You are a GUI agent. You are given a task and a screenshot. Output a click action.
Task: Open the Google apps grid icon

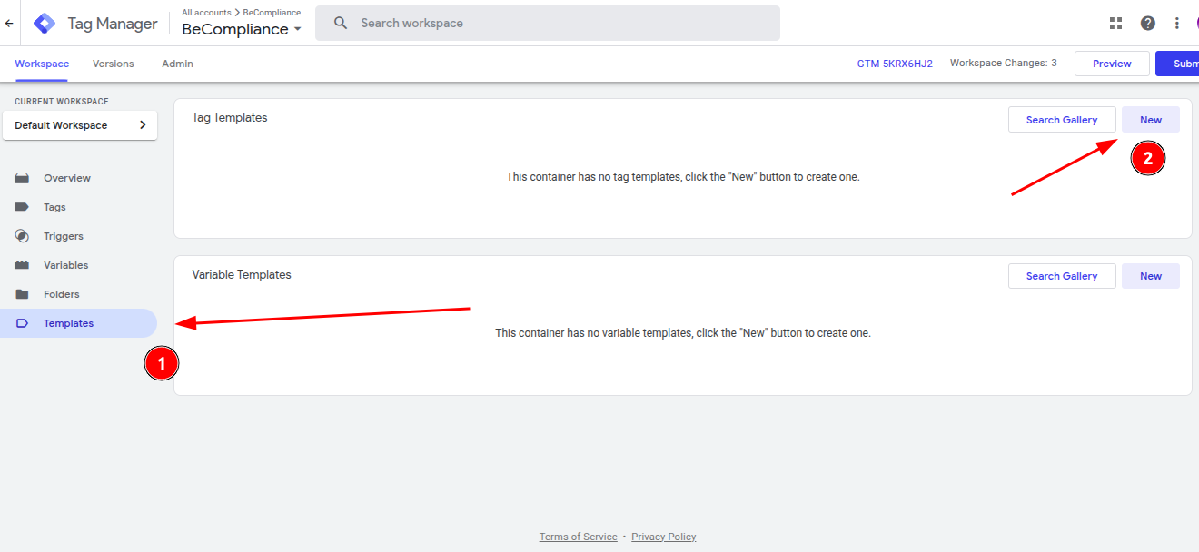1116,24
